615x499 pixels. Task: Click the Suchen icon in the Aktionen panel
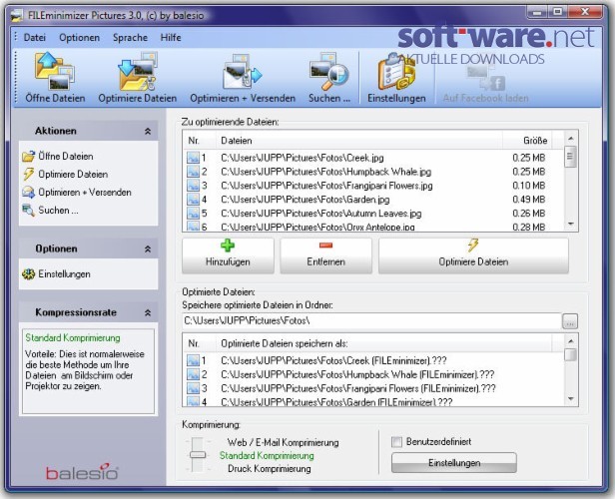(28, 211)
